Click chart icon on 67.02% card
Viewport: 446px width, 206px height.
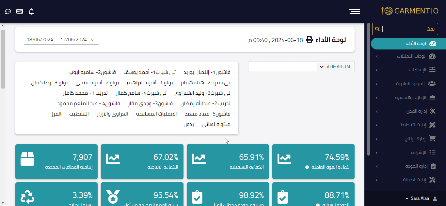pos(113,159)
